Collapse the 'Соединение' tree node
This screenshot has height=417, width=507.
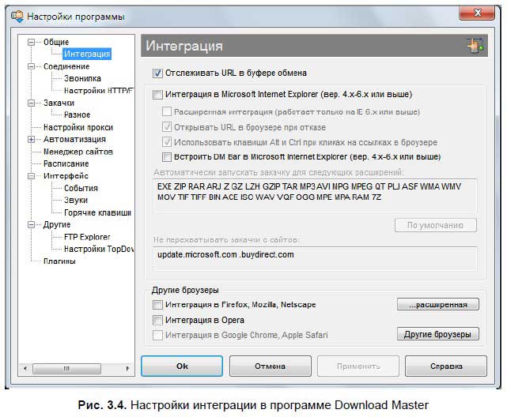click(x=32, y=67)
